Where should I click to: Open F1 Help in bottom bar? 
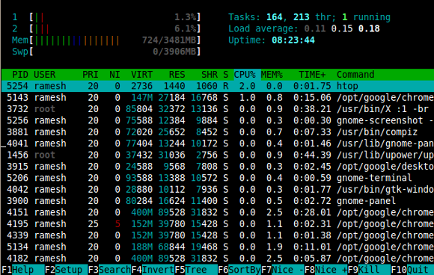click(23, 270)
